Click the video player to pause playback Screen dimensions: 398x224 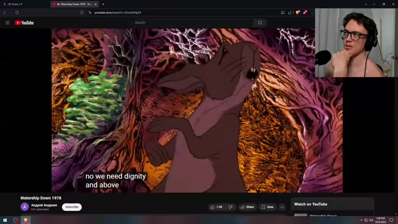point(197,110)
